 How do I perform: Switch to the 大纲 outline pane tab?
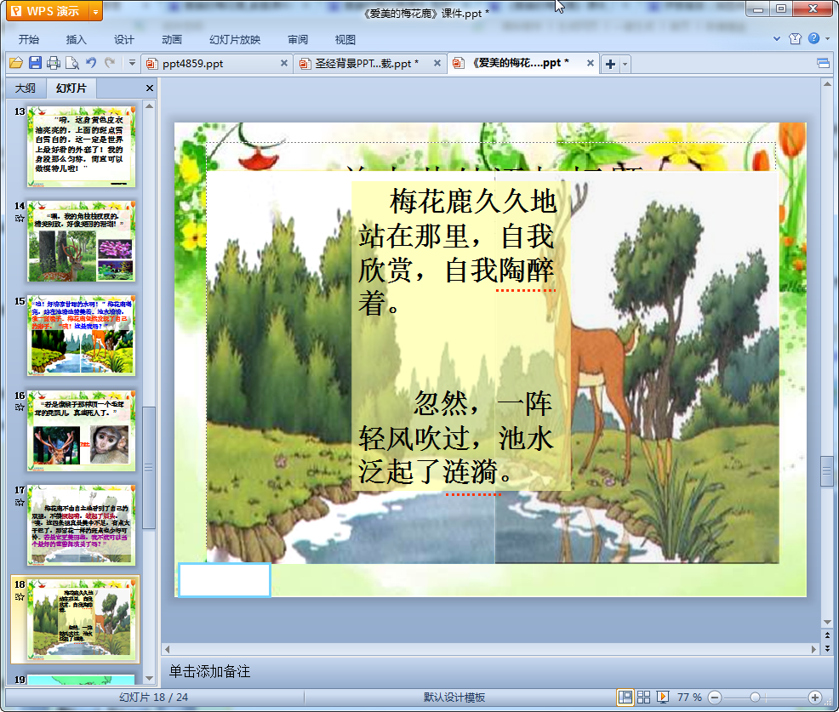click(26, 88)
